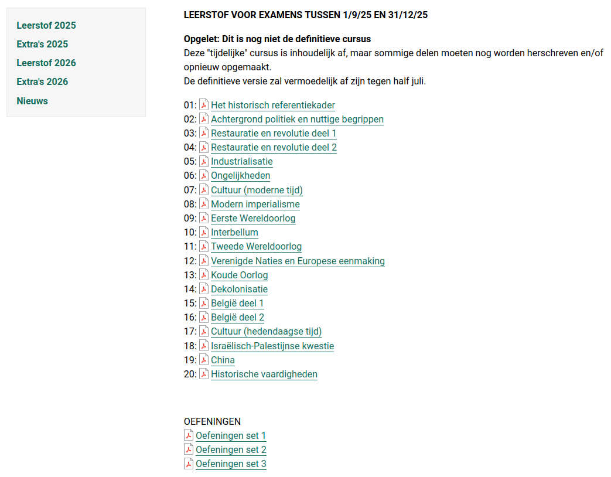Click PDF icon beside Tweede Wereldoorlog

click(204, 246)
